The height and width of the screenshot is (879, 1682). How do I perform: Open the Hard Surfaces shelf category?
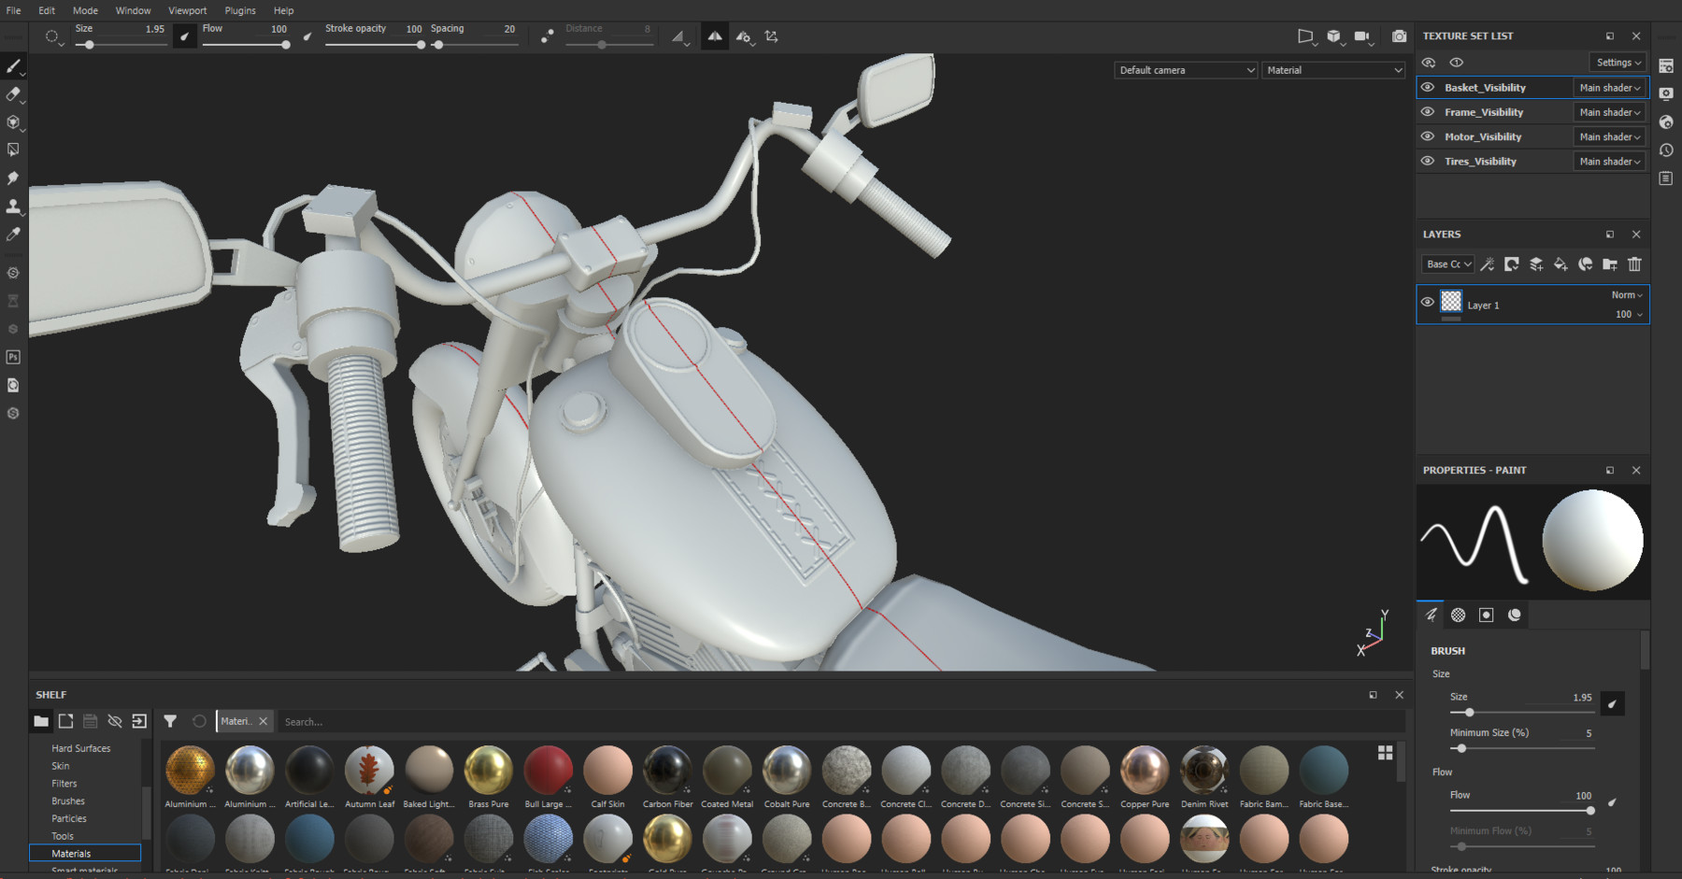pos(80,747)
